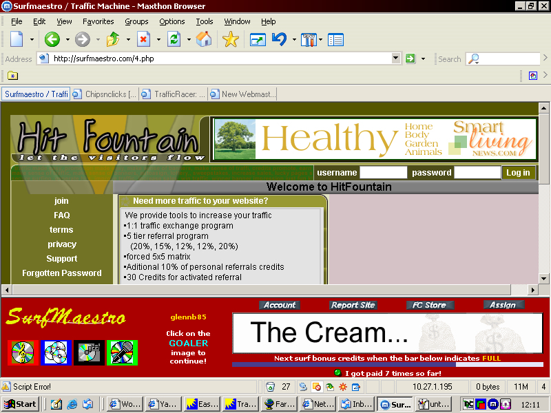The height and width of the screenshot is (413, 551).
Task: Click the green Go arrow beside address bar
Action: (410, 59)
